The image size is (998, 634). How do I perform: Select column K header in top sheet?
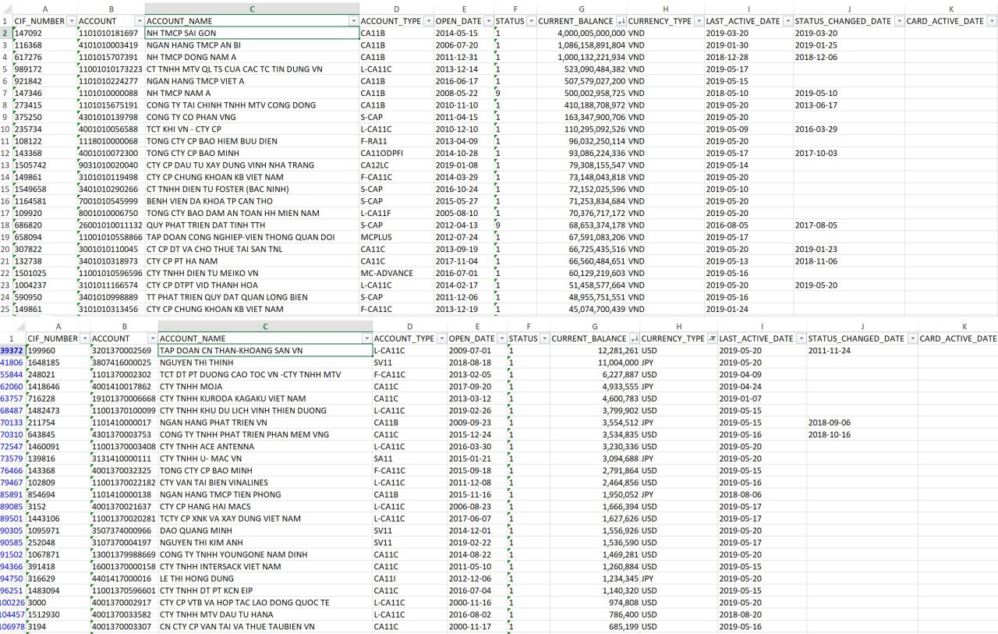(951, 8)
